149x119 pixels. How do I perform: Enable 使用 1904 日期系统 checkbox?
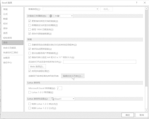click(30, 29)
